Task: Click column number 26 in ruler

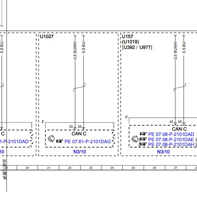Action: click(x=154, y=168)
